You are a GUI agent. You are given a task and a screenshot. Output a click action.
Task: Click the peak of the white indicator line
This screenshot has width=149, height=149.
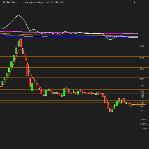(18, 15)
